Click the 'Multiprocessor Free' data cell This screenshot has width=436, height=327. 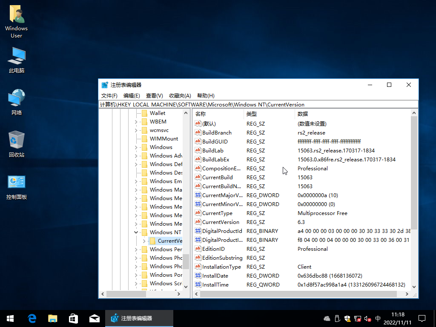point(322,213)
